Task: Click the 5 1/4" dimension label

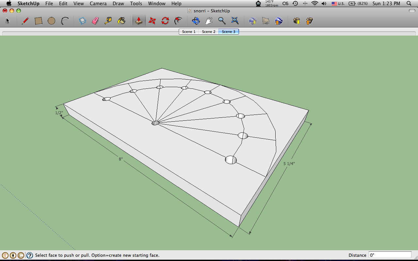Action: click(289, 164)
